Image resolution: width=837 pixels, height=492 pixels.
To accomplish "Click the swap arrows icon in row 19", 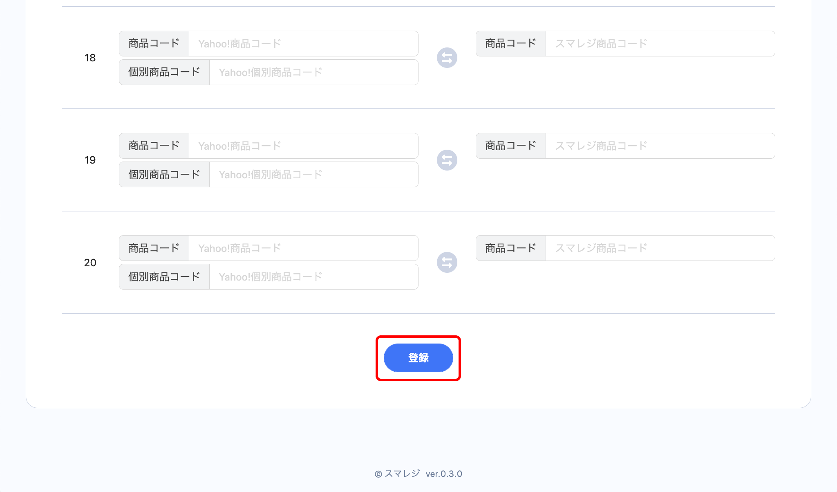I will (447, 160).
